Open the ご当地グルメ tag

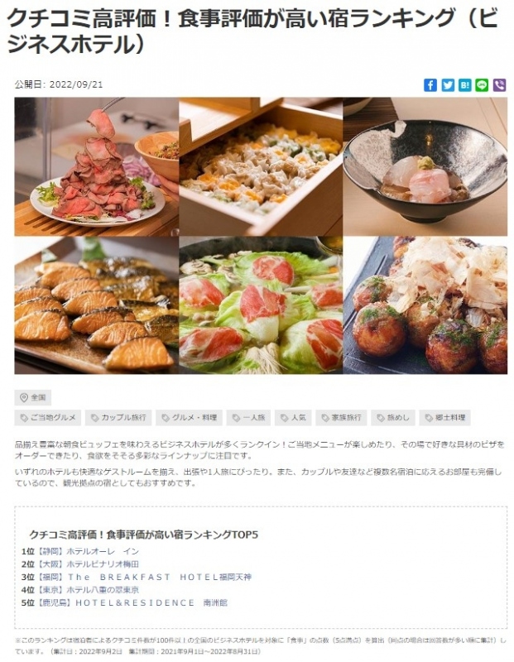(x=48, y=418)
